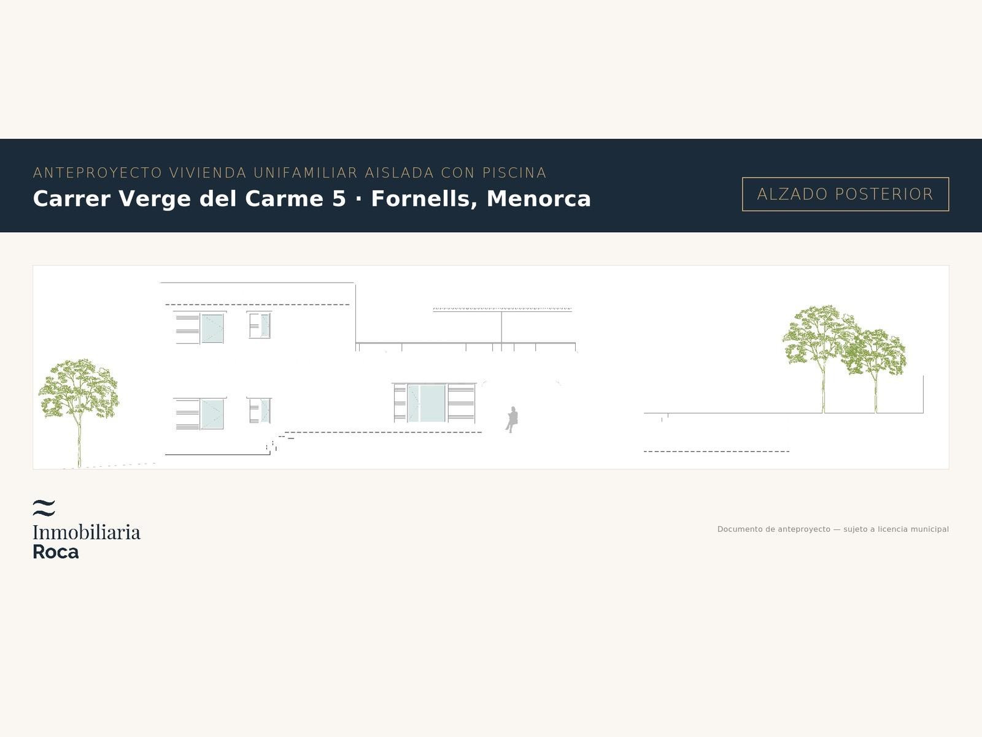Click the Inmobiliaria Roca logo text
Viewport: 982px width, 737px height.
(x=87, y=541)
